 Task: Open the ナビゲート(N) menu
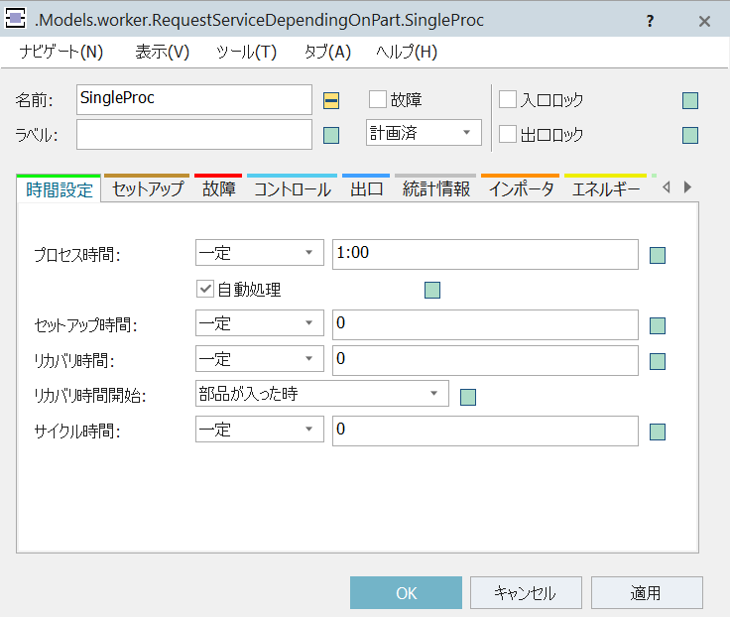[61, 52]
